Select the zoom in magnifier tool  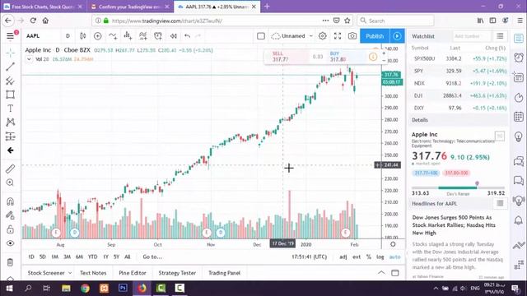tap(10, 183)
